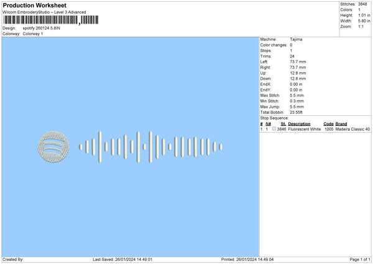Click the Trims value "24"
373x264 pixels.
[x=292, y=56]
